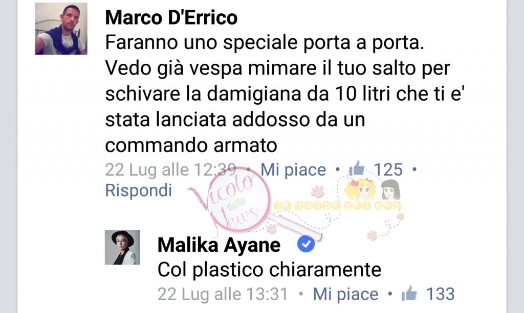Click Rispondi to reply to Marco
The image size is (524, 313).
point(138,190)
